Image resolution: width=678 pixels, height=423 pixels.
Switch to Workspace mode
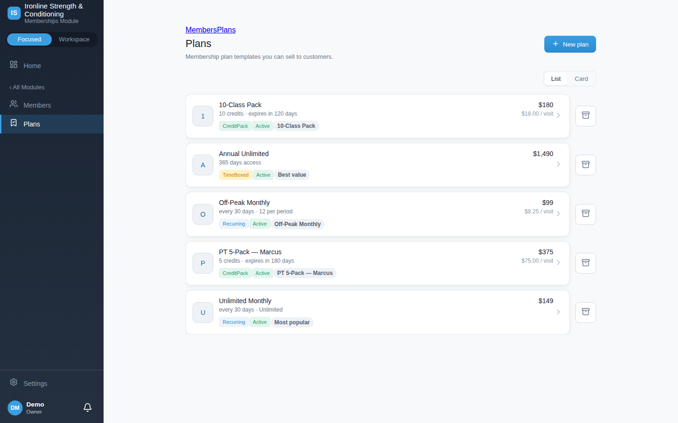pos(74,39)
